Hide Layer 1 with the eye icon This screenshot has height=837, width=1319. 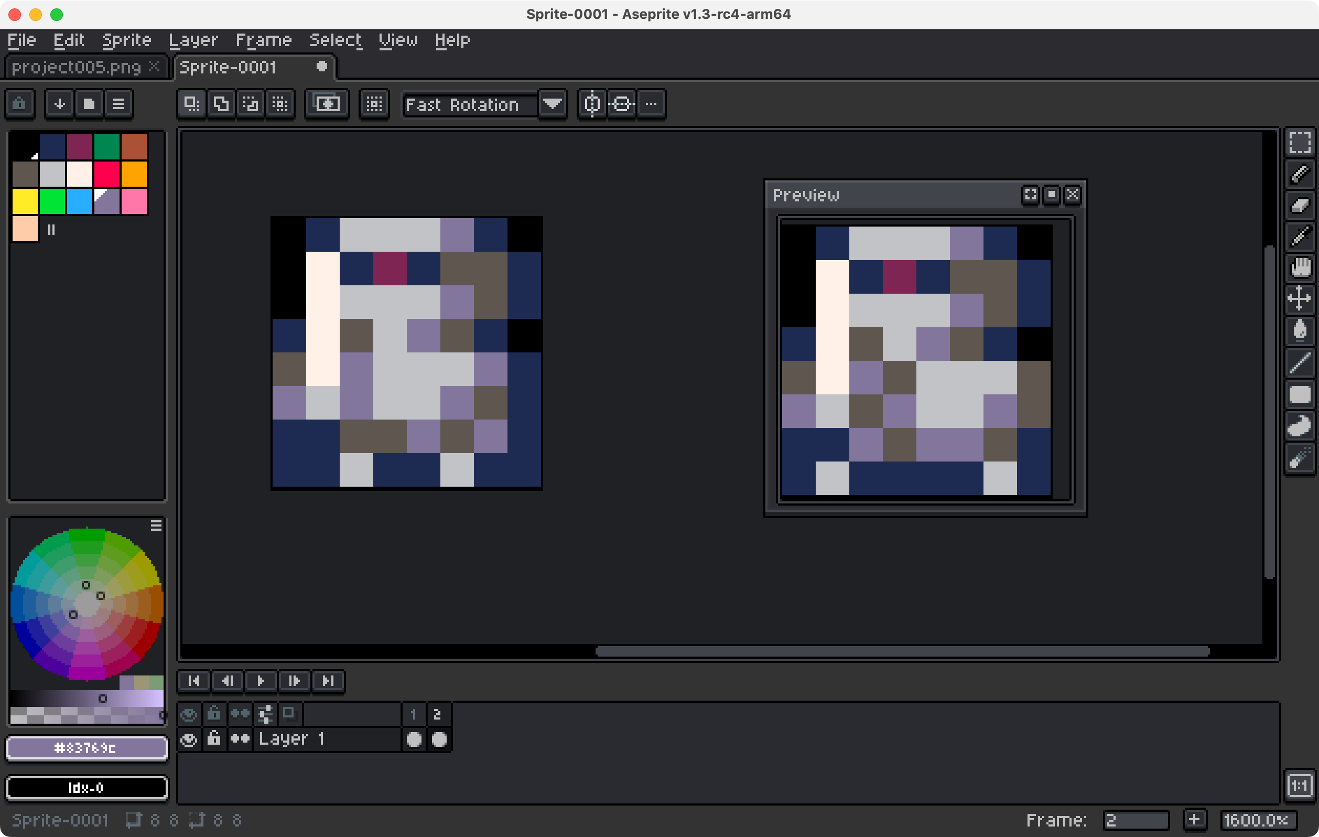coord(188,739)
